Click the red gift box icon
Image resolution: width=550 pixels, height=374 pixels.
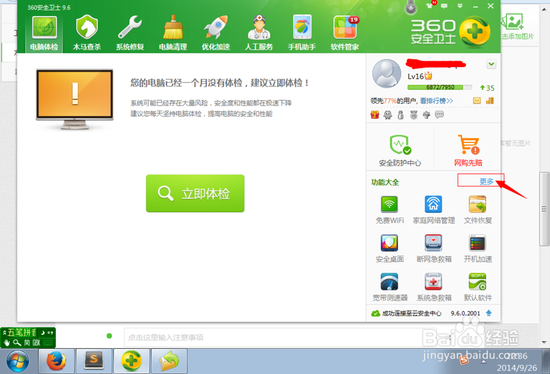coord(375,115)
